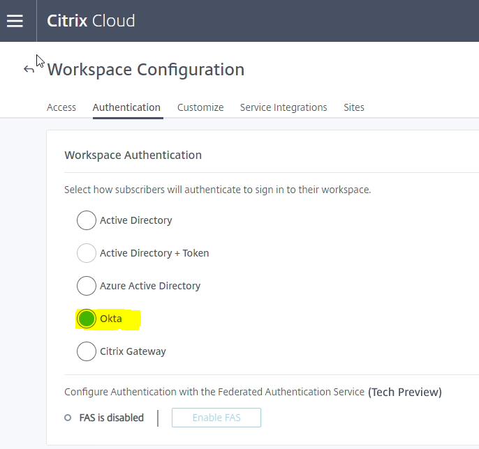Click the 'Select how subscribers will authenticate' text
479x449 pixels.
tap(218, 190)
